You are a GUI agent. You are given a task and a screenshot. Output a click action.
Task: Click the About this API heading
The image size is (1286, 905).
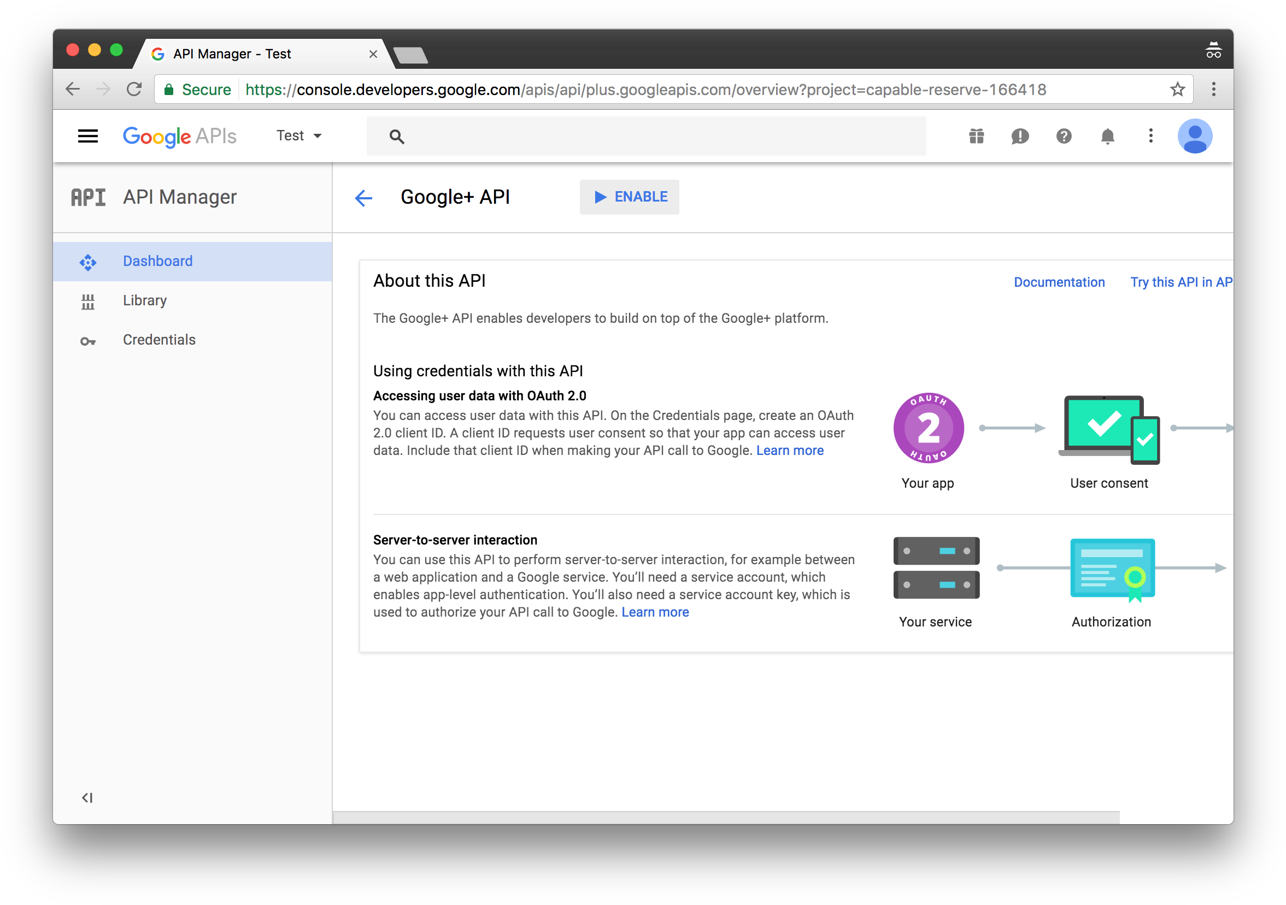click(x=429, y=281)
